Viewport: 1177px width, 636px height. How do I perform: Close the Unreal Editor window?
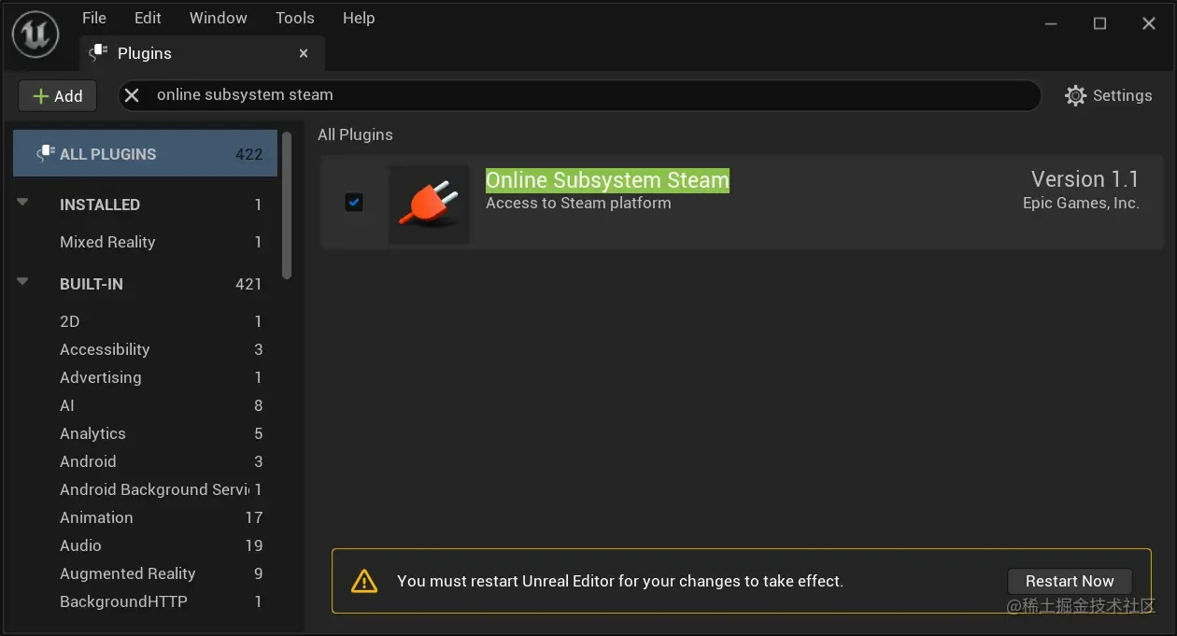click(1149, 23)
